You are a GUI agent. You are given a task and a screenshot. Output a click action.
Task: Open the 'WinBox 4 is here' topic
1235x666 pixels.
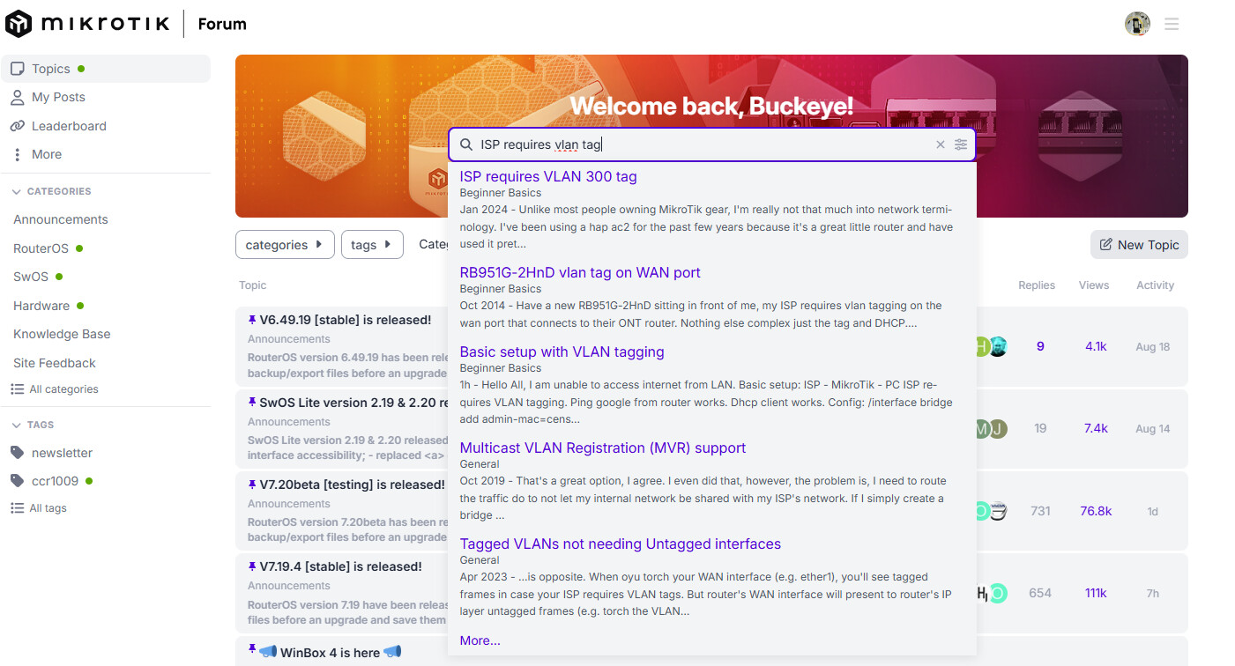click(330, 653)
